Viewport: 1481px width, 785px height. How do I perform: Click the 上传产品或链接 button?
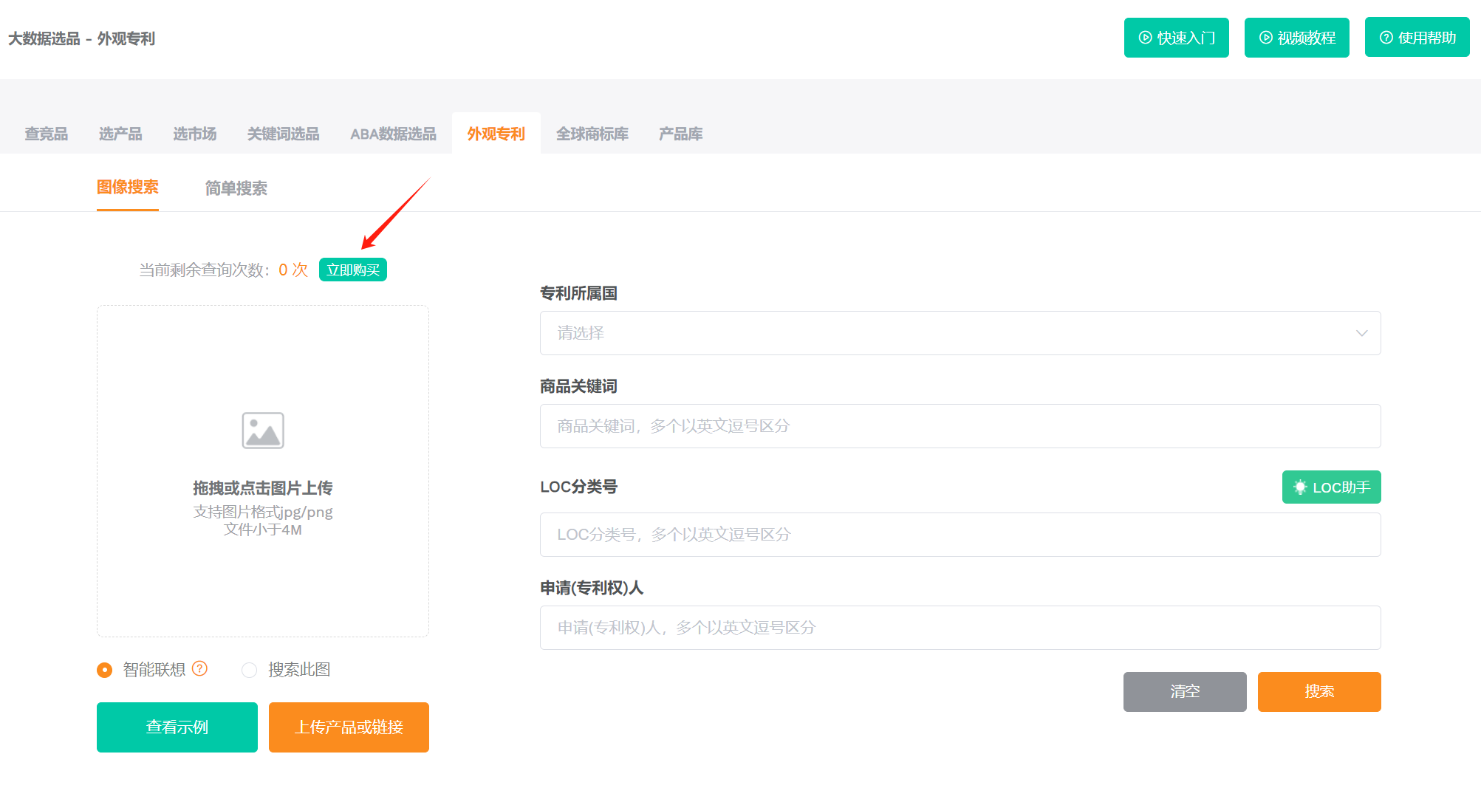pos(349,727)
